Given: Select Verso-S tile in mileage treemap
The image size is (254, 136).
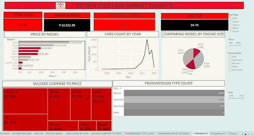Looking at the screenshot, I should (25, 101).
